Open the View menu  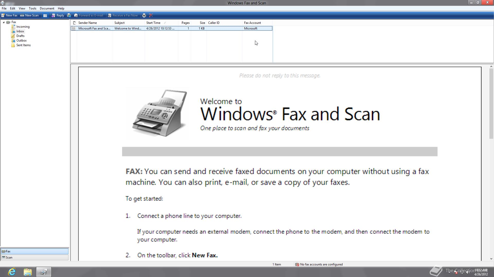click(22, 8)
